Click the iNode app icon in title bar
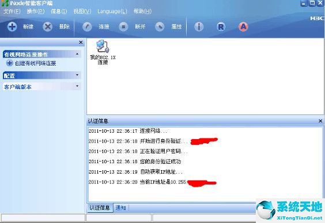Image resolution: width=325 pixels, height=223 pixels. pyautogui.click(x=5, y=3)
